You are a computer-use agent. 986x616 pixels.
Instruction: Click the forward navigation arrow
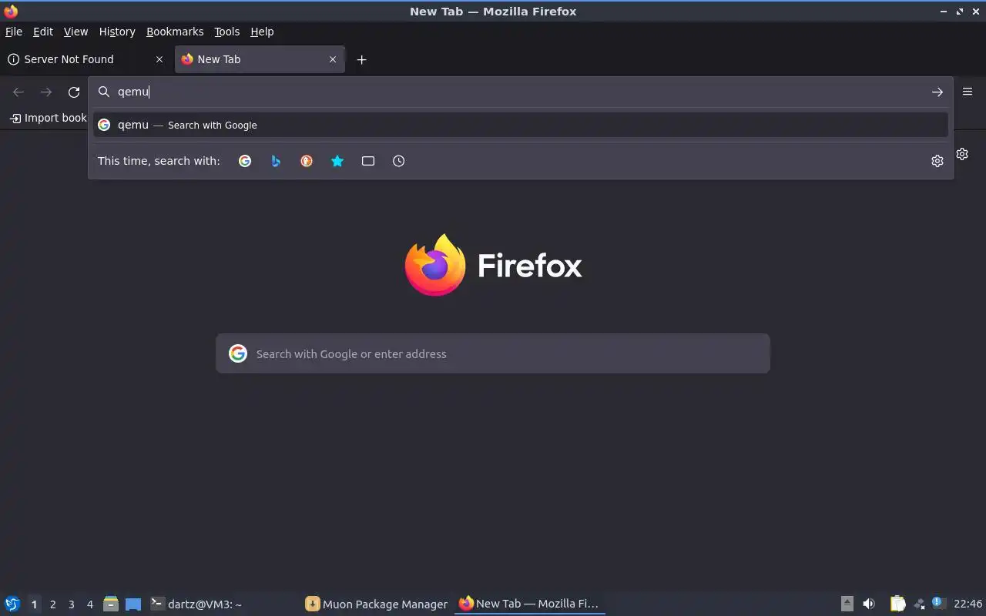pos(46,92)
